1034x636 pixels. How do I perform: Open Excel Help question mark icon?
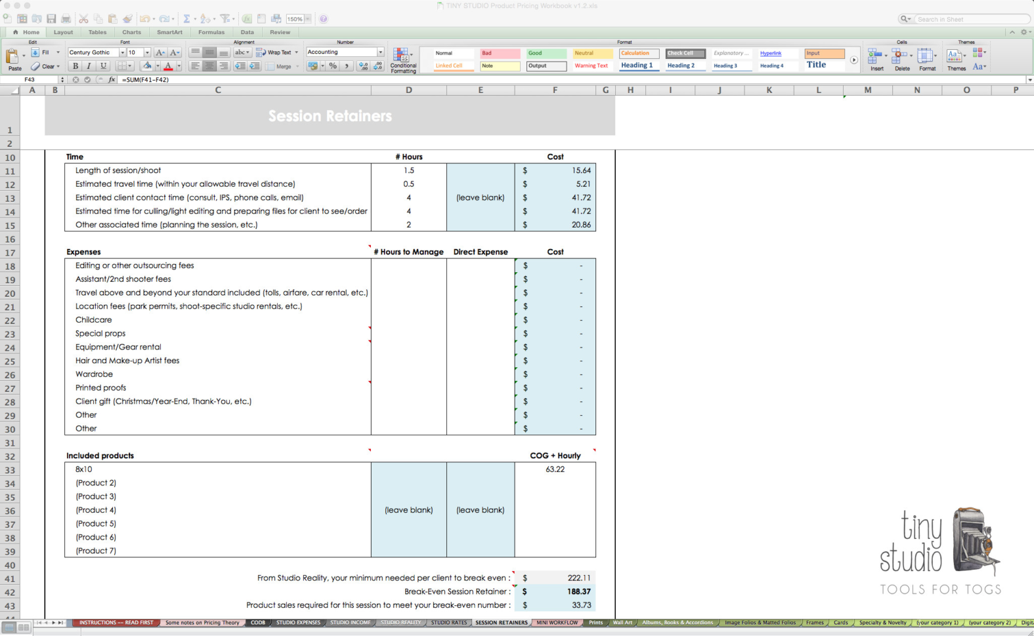tap(323, 19)
